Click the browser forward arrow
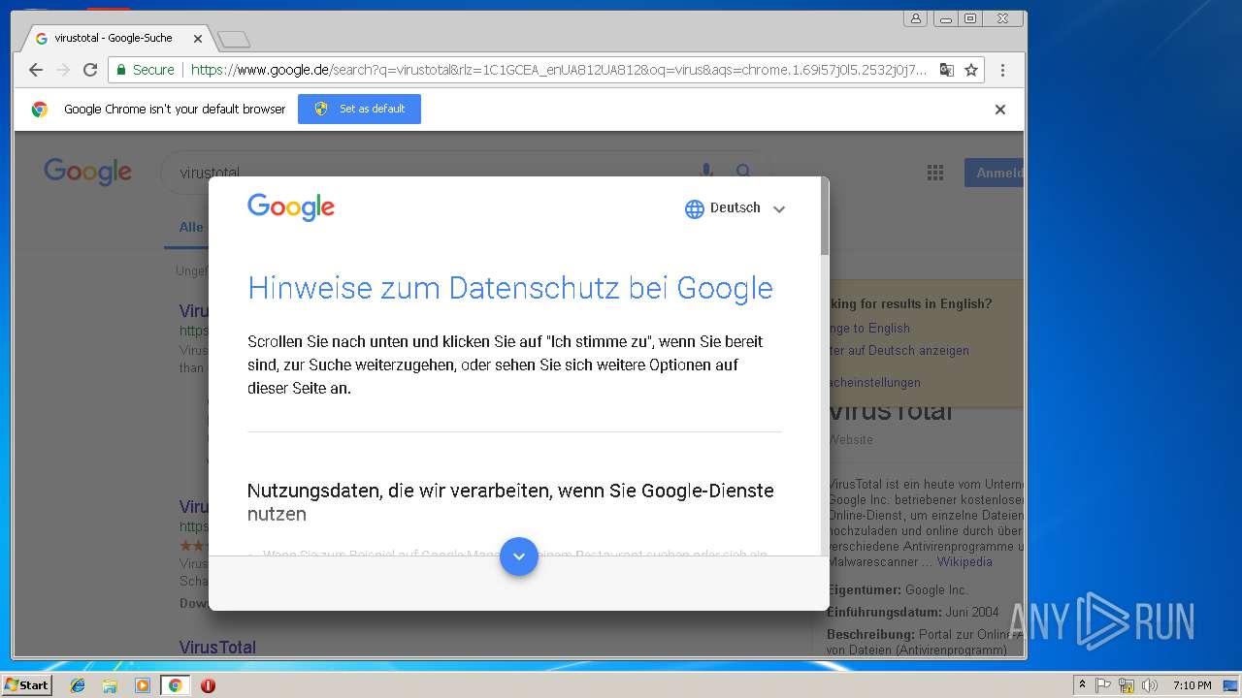This screenshot has width=1242, height=698. [63, 70]
